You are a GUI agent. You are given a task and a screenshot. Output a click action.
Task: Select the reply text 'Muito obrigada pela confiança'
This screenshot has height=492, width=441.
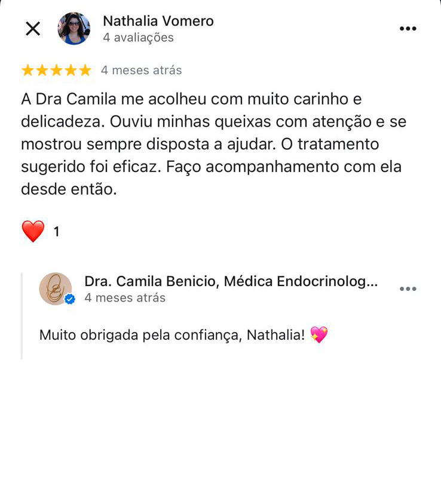pos(140,335)
